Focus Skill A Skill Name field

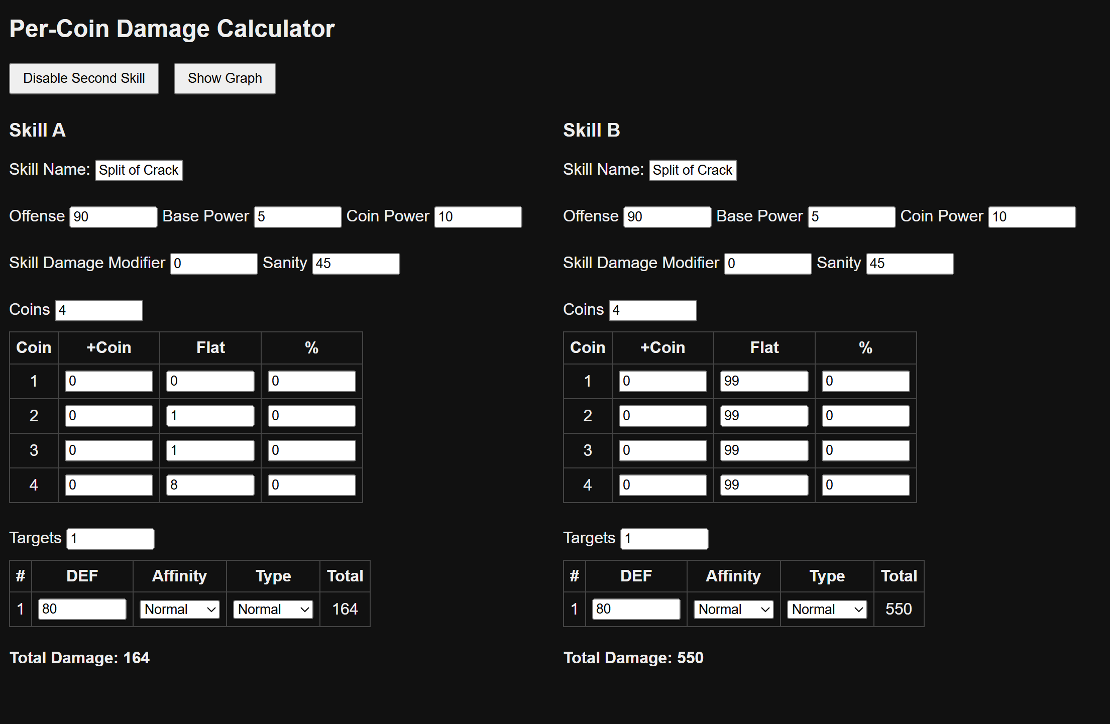click(139, 170)
